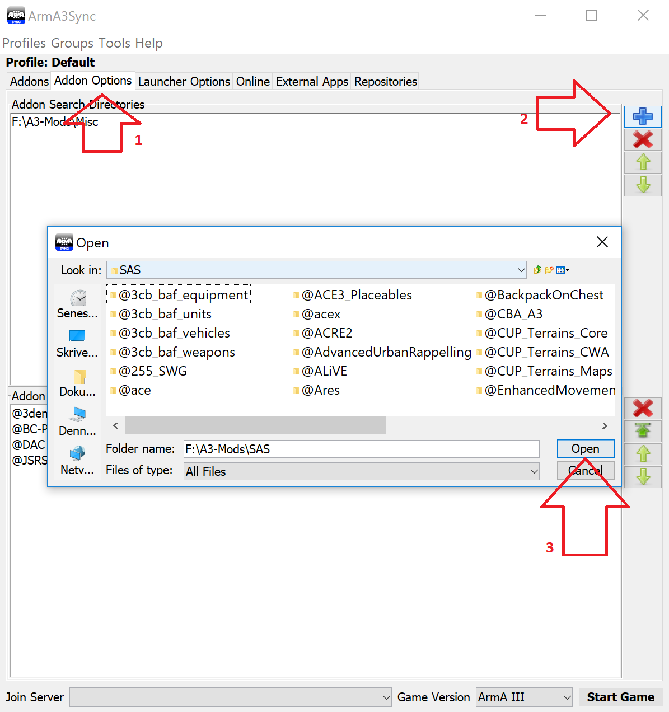The width and height of the screenshot is (669, 712).
Task: Open the Netv... network shortcut
Action: tap(77, 460)
